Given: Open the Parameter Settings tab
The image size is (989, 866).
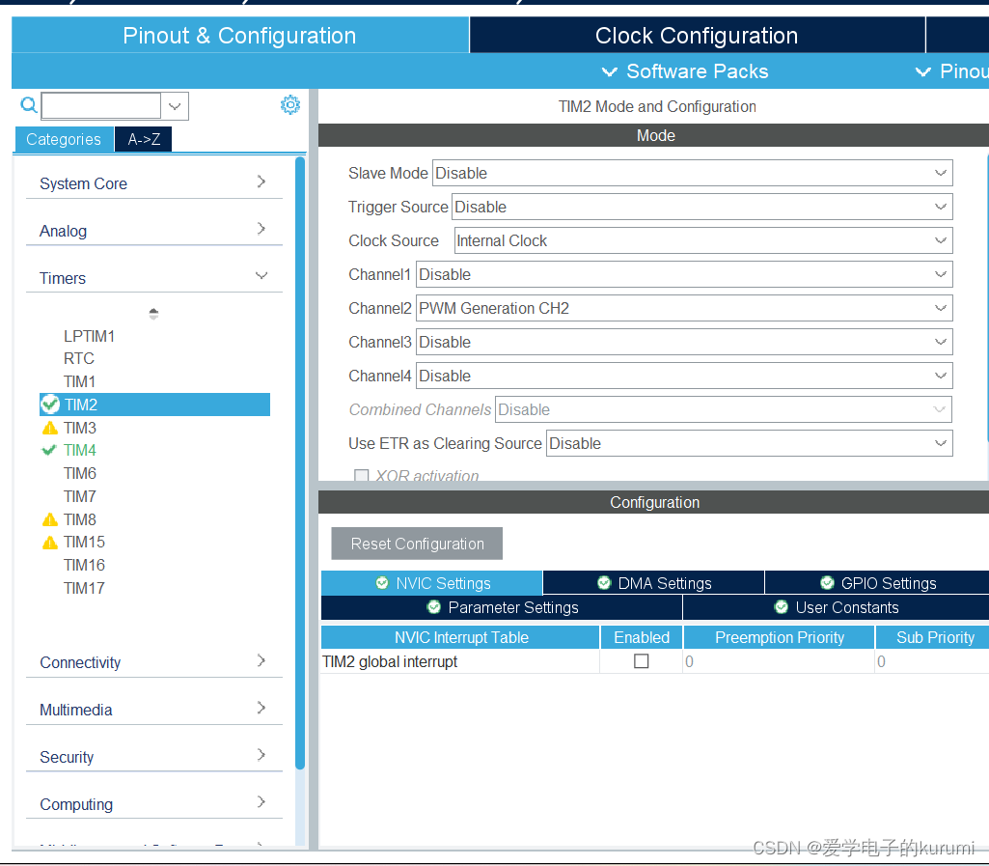Looking at the screenshot, I should (502, 607).
